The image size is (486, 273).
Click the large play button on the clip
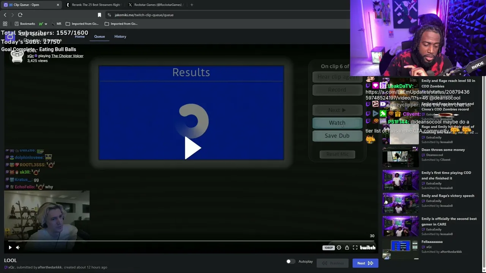tap(192, 148)
